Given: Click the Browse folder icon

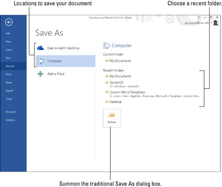Looking at the screenshot, I should pyautogui.click(x=112, y=115).
